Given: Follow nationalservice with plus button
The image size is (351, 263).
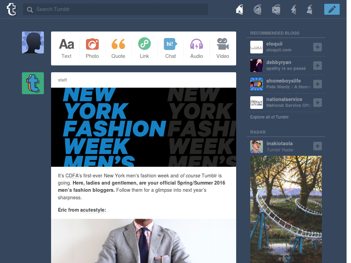Looking at the screenshot, I should (x=317, y=103).
